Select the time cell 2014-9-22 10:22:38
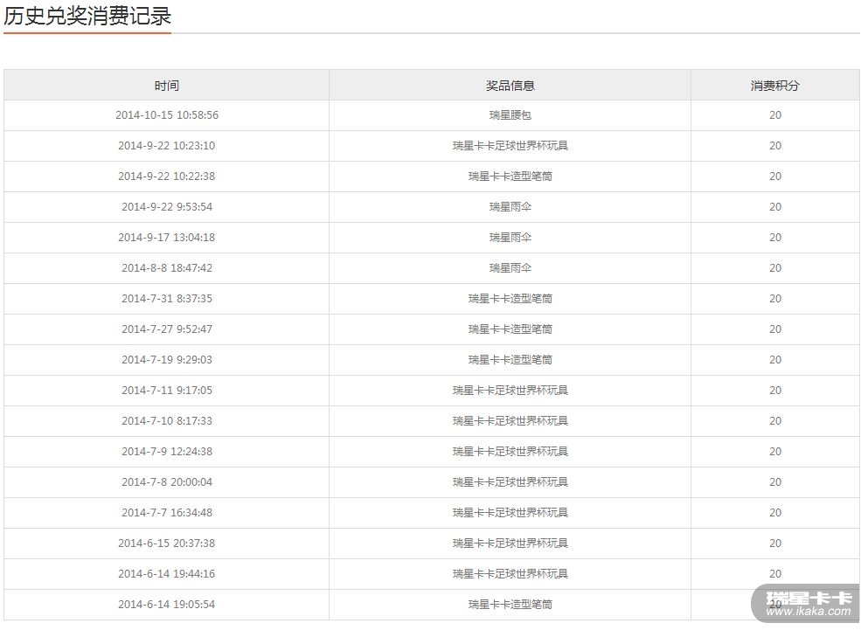The width and height of the screenshot is (868, 630). coord(167,176)
